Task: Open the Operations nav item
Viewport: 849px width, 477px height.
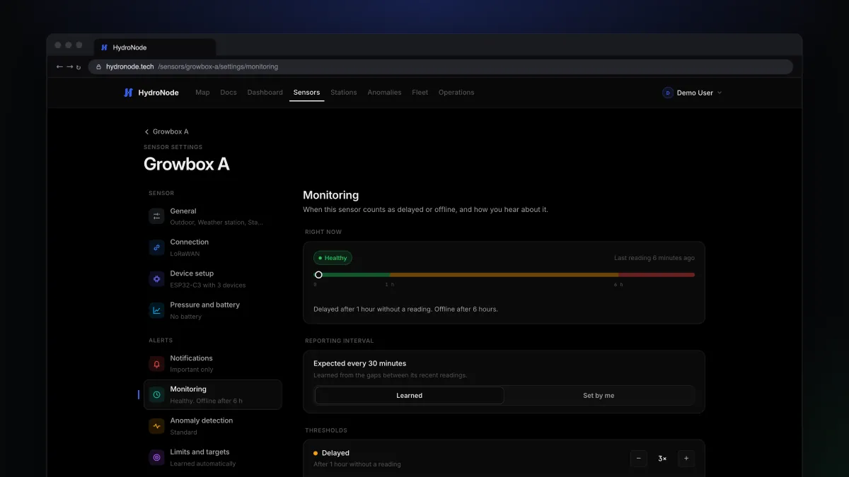Action: coord(456,93)
